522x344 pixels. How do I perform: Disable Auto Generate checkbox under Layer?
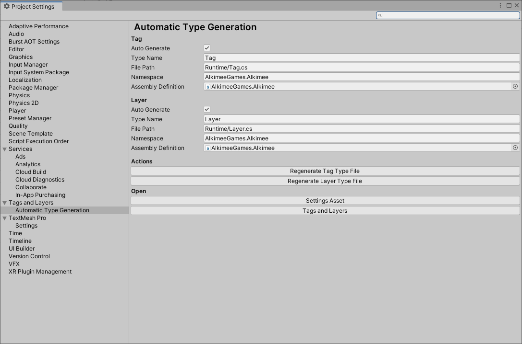207,110
